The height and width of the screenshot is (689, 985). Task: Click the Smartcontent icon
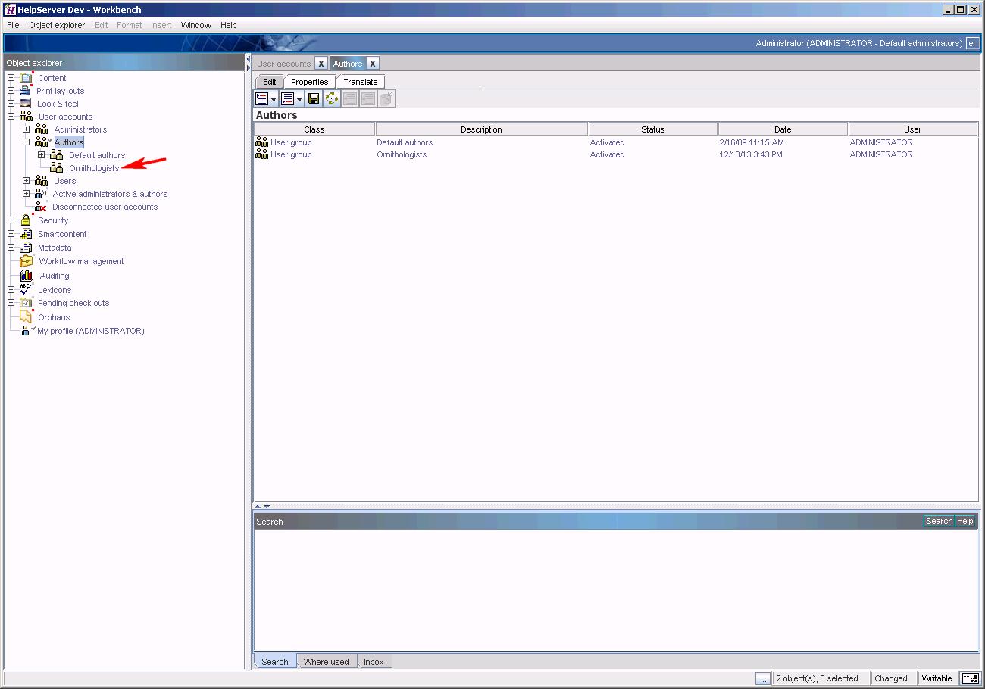point(26,234)
